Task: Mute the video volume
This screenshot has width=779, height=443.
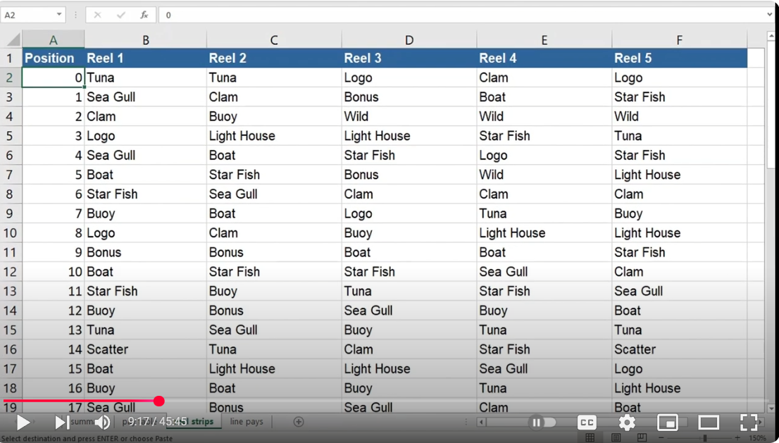Action: click(103, 422)
